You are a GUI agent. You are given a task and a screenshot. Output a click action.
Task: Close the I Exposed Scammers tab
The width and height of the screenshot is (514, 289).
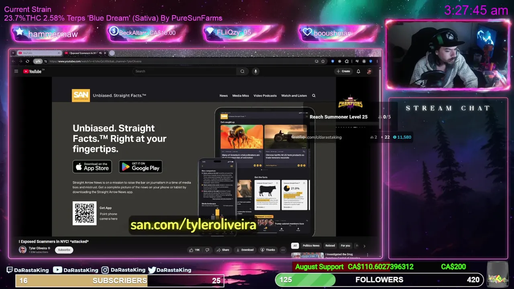pyautogui.click(x=105, y=53)
